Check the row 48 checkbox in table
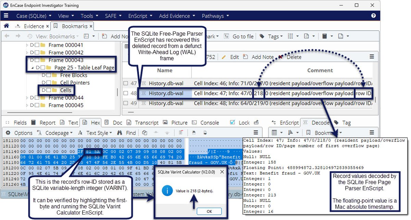The height and width of the screenshot is (220, 411). tap(126, 93)
